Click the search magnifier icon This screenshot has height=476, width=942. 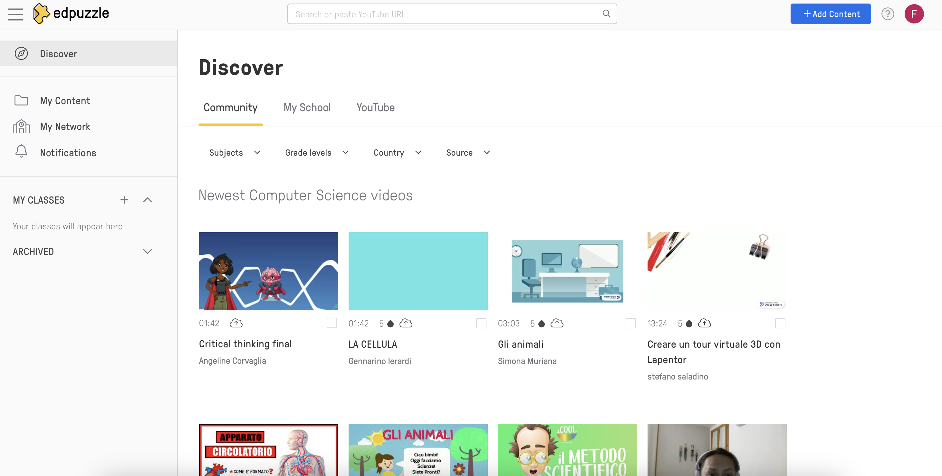(606, 14)
